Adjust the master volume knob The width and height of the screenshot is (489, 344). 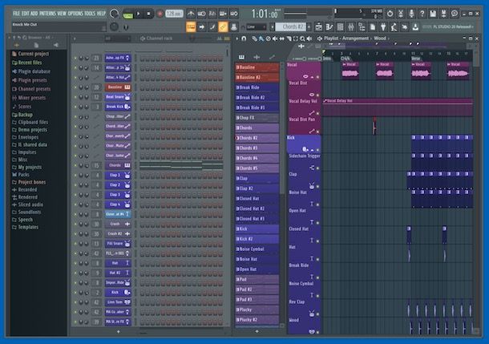point(114,14)
